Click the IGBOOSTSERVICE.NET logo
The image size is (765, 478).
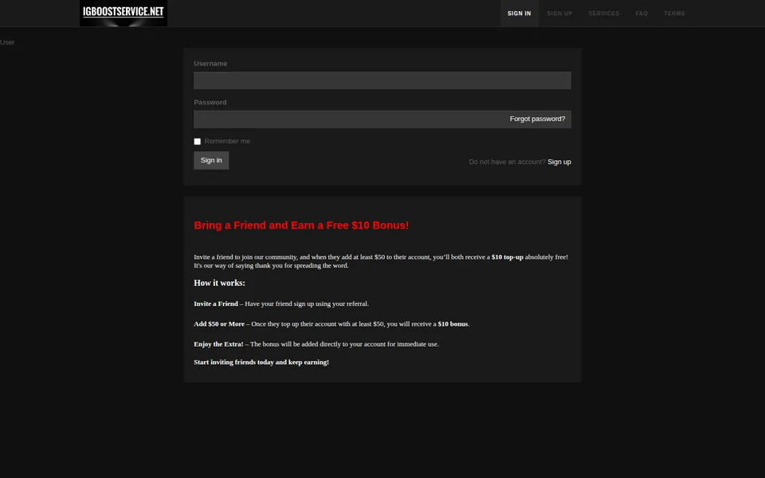[124, 14]
